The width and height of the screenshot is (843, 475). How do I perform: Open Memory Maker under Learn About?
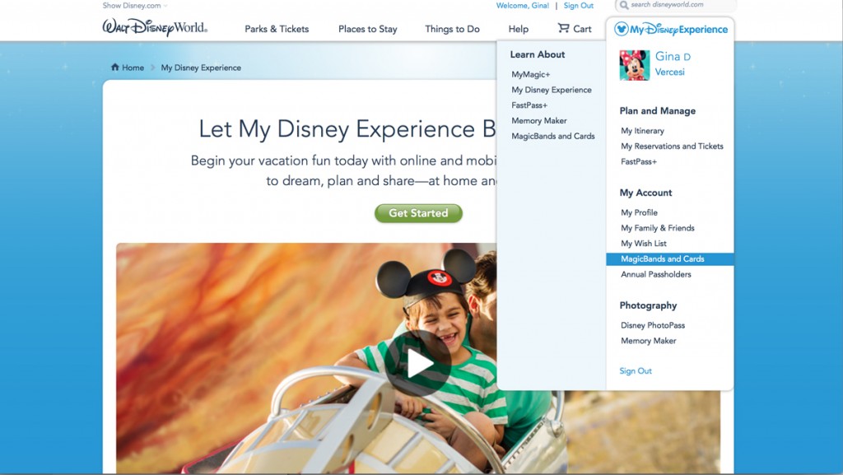click(539, 121)
